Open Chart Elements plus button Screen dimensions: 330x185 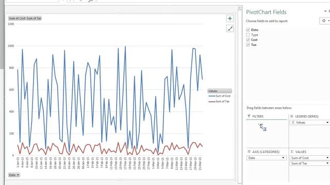230,18
